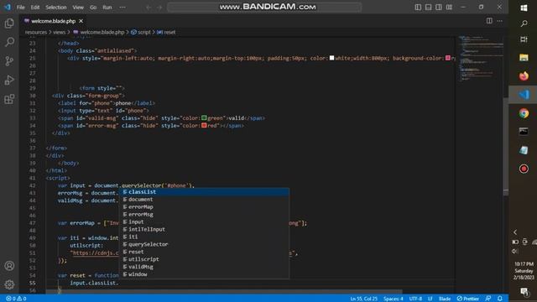Click UTF-8 encoding in status bar
Image resolution: width=537 pixels, height=302 pixels.
(415, 299)
